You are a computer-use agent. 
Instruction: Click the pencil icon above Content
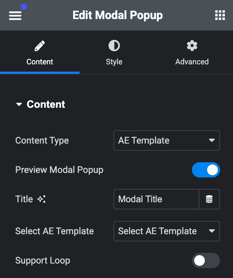40,46
